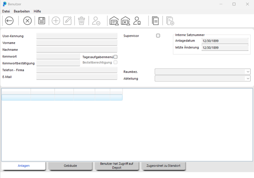Click the Telefon - Firma field
The height and width of the screenshot is (178, 254).
tap(77, 70)
